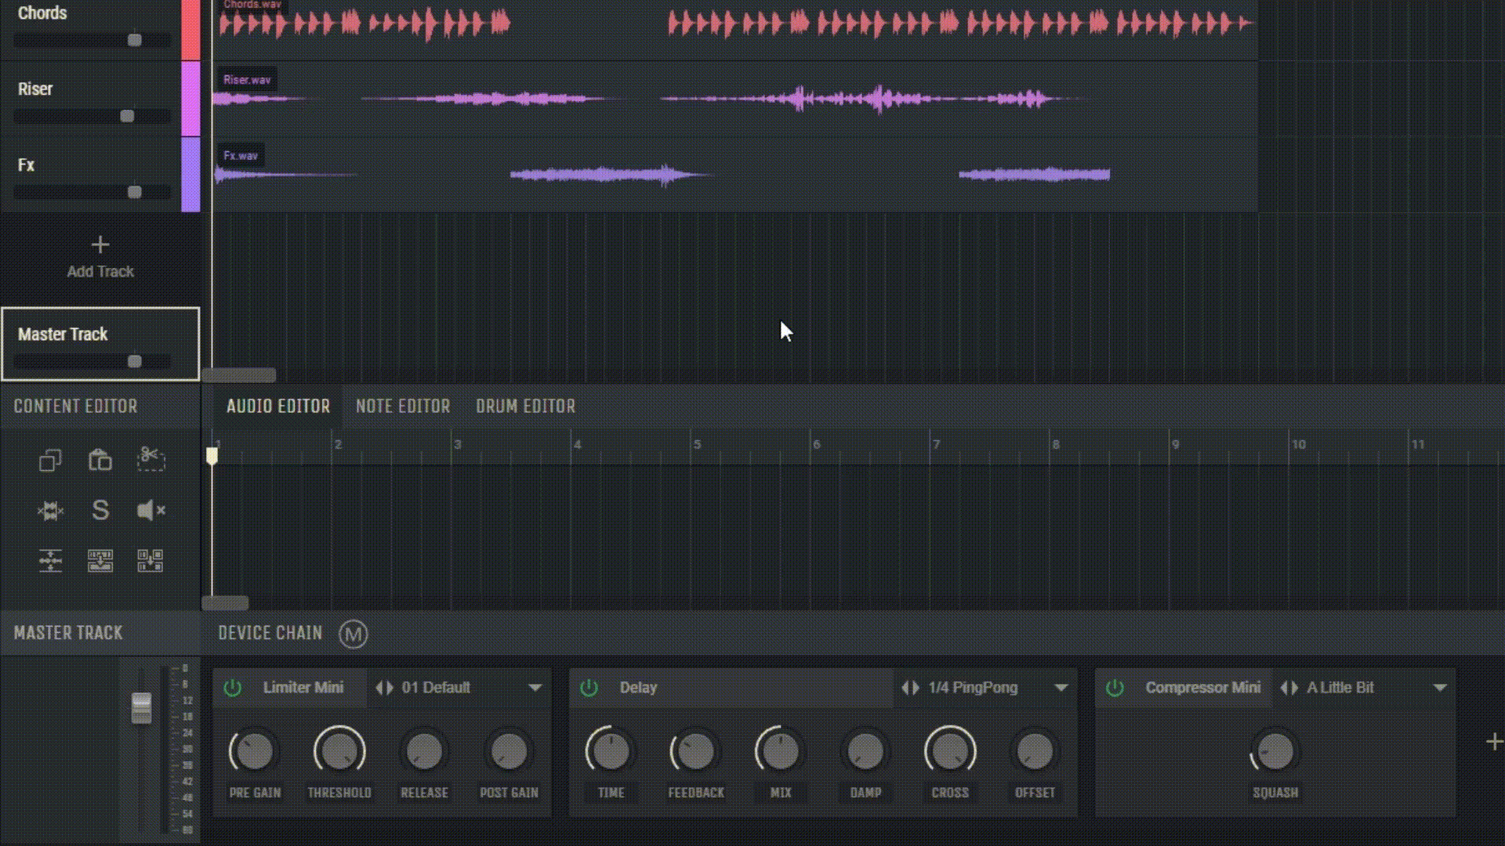The height and width of the screenshot is (846, 1505).
Task: Click the Content Editor header label
Action: (75, 407)
